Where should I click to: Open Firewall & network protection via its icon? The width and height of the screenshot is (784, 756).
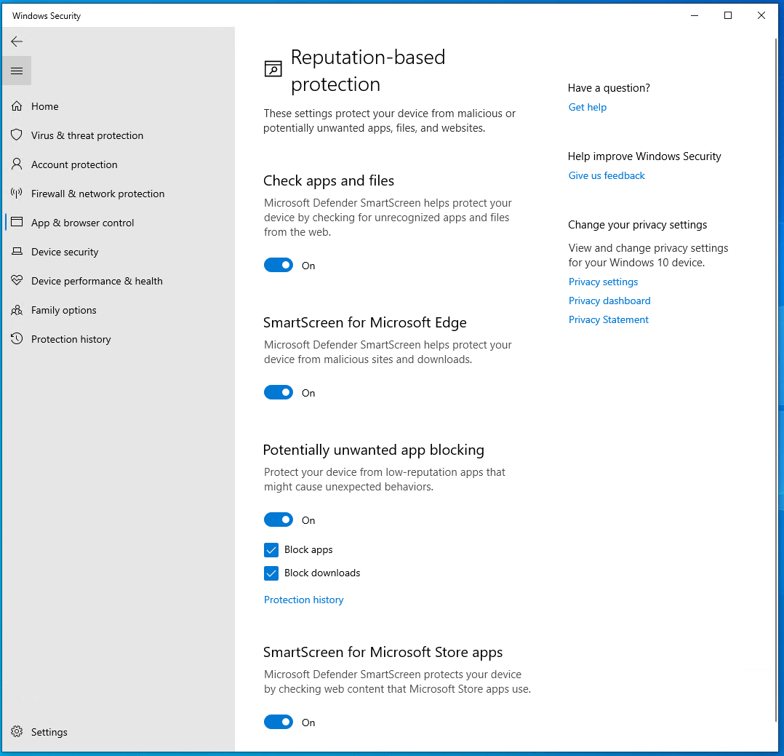click(17, 194)
